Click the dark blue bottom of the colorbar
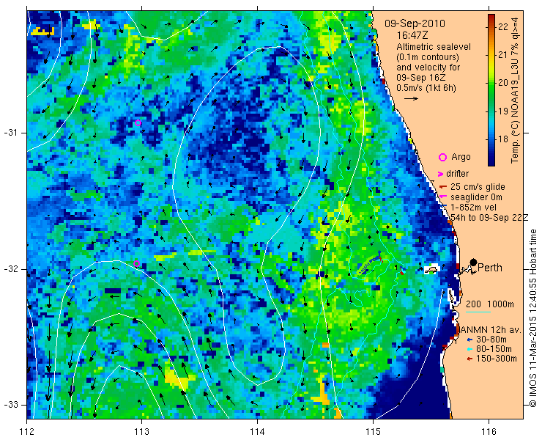The image size is (542, 440). click(x=491, y=163)
